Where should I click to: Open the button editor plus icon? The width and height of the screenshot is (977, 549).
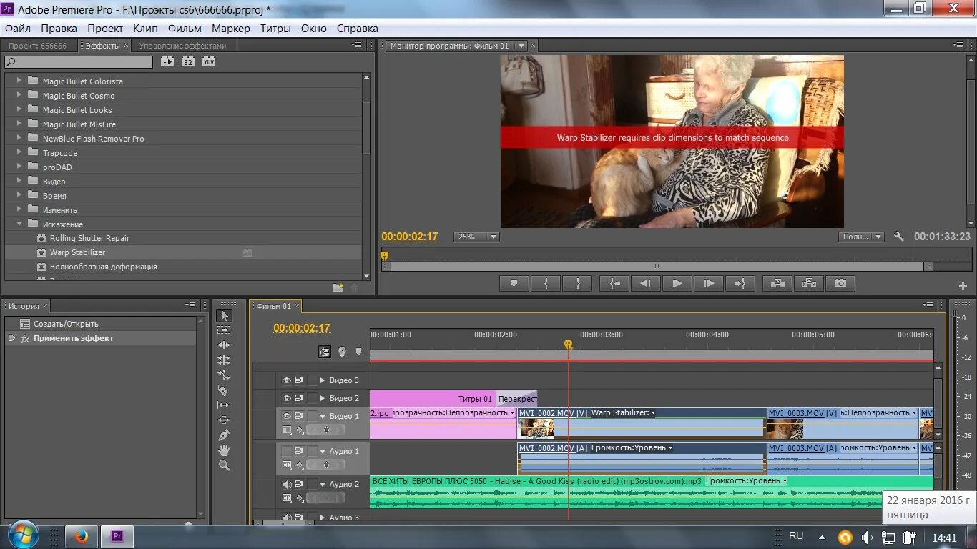point(963,286)
